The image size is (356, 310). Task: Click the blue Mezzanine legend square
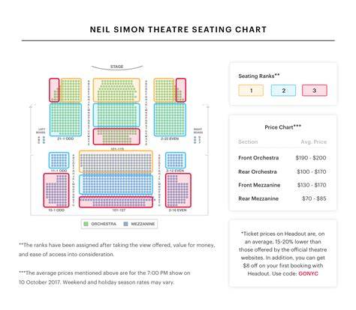125,224
